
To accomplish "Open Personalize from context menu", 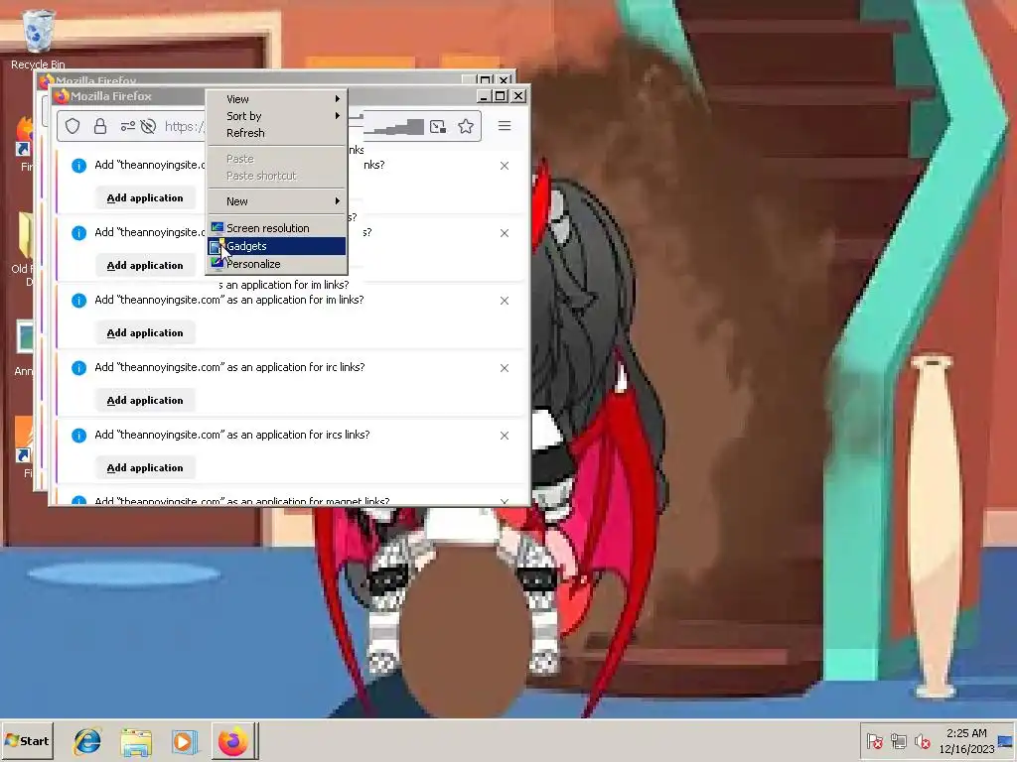I will tap(276, 264).
